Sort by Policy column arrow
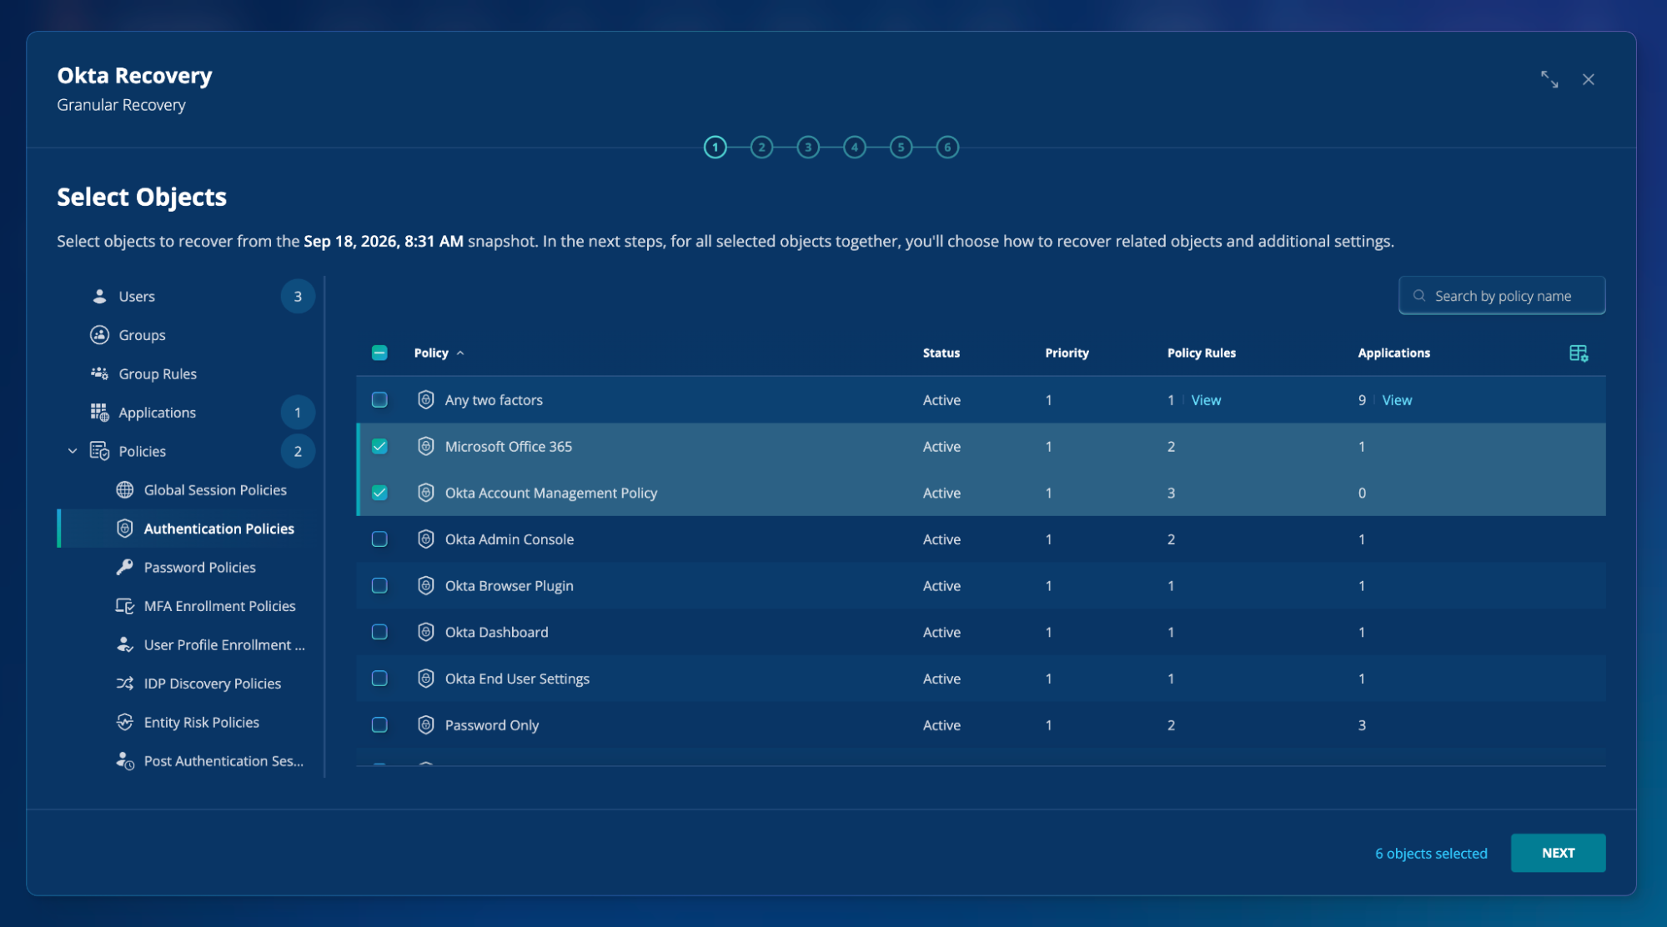The image size is (1667, 927). click(x=460, y=353)
